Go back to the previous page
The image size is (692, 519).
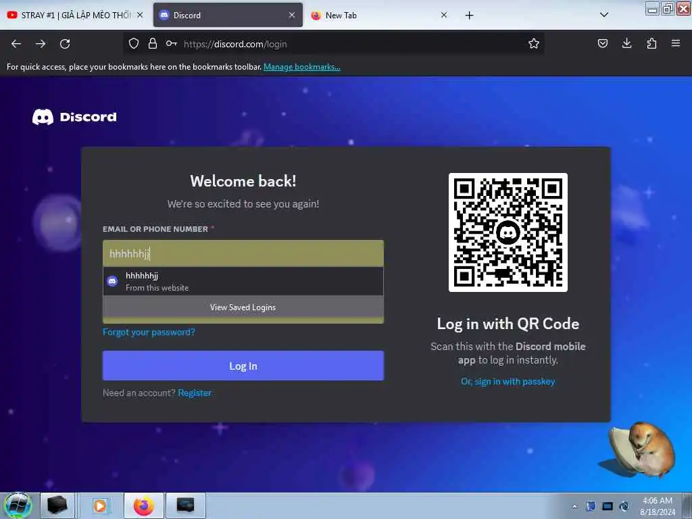coord(16,44)
